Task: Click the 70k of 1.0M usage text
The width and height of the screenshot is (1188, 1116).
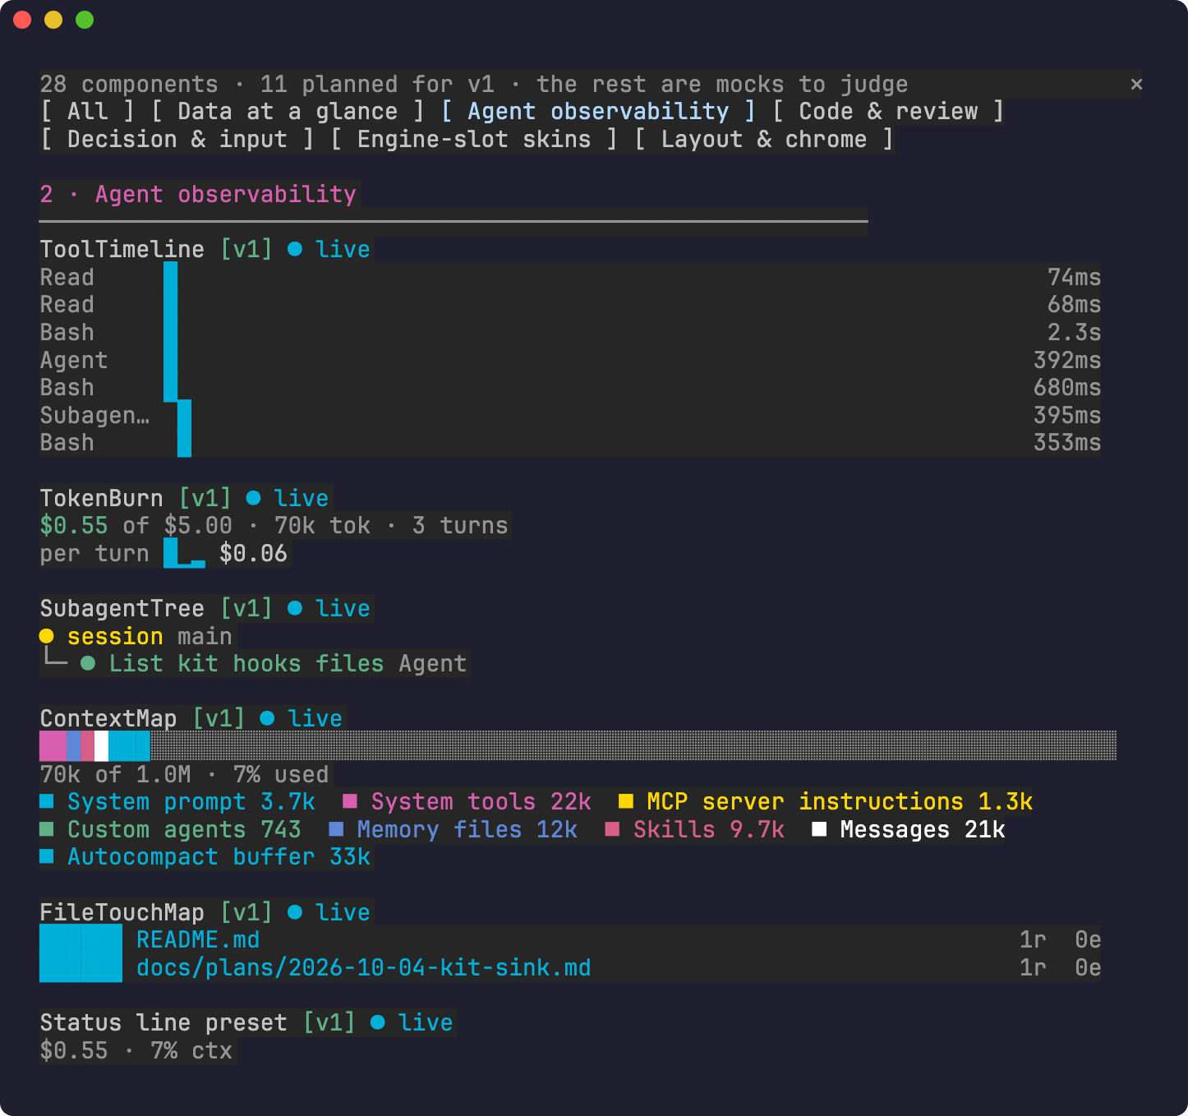Action: click(115, 774)
